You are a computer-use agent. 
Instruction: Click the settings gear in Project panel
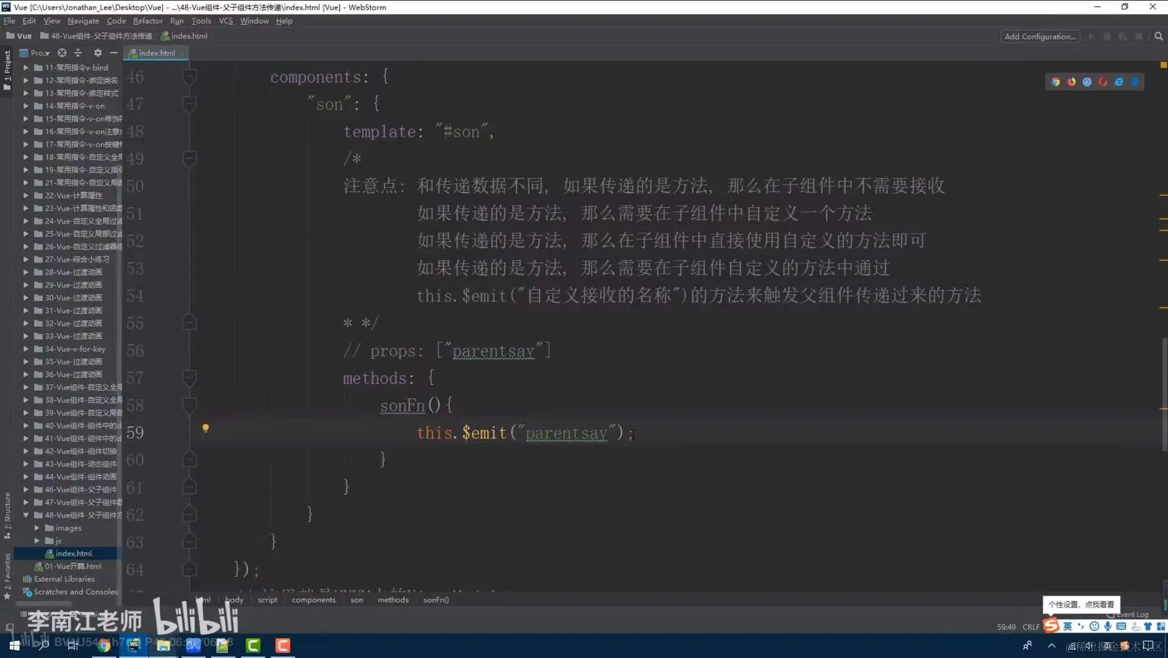click(x=97, y=53)
